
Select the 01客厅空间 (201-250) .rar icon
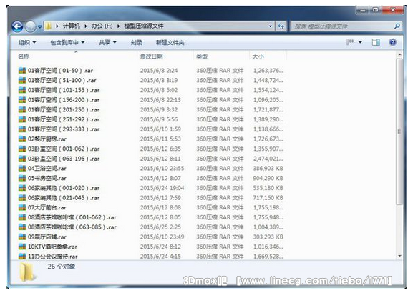pos(22,109)
